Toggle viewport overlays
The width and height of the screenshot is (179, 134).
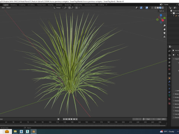147,8
